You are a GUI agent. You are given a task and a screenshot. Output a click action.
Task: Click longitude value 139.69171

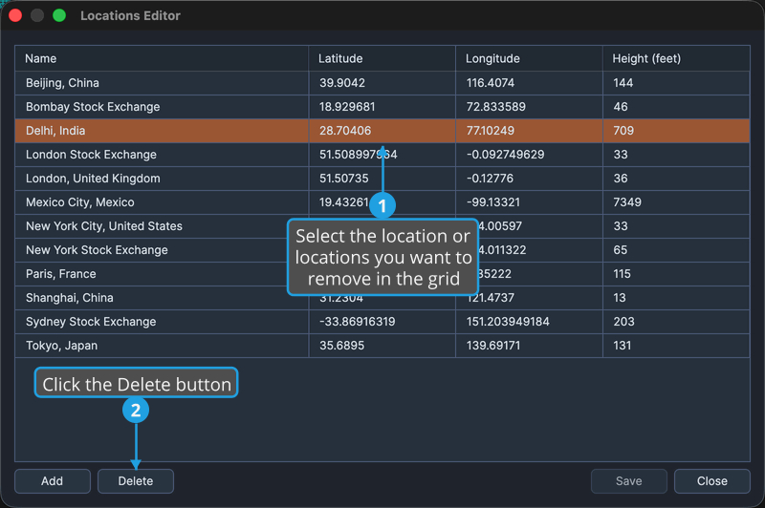click(x=493, y=346)
